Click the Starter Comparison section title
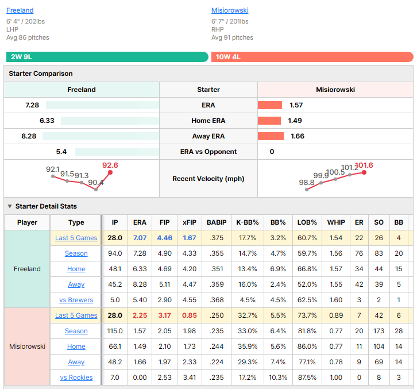417x389 pixels. click(x=41, y=74)
